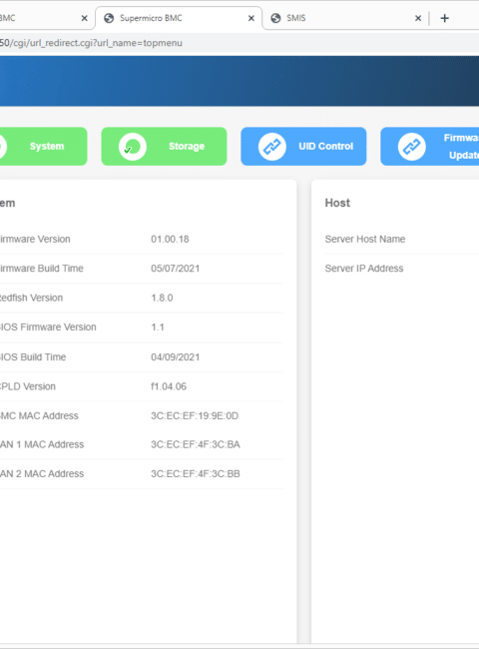
Task: Close the Supermicro BMC tab
Action: tap(251, 18)
